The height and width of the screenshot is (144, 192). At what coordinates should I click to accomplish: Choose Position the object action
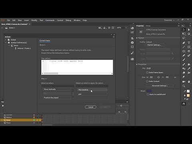[57, 98]
